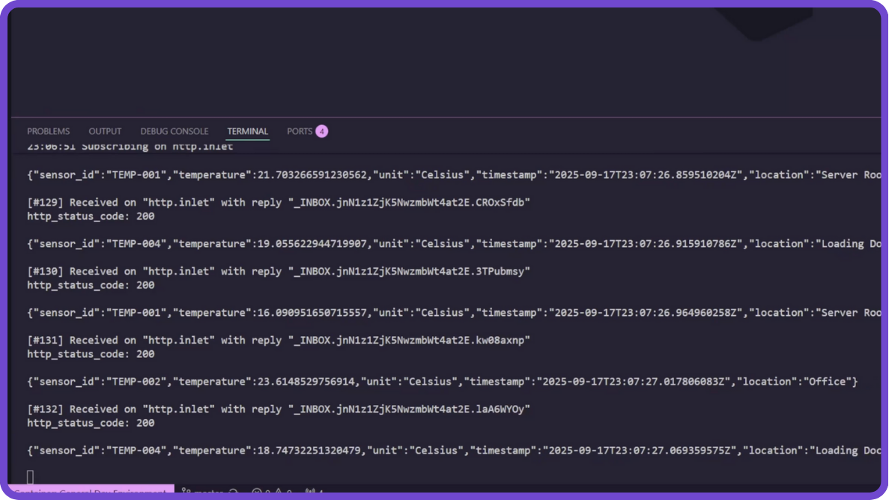The image size is (889, 500).
Task: Open the OUTPUT tab
Action: point(105,131)
